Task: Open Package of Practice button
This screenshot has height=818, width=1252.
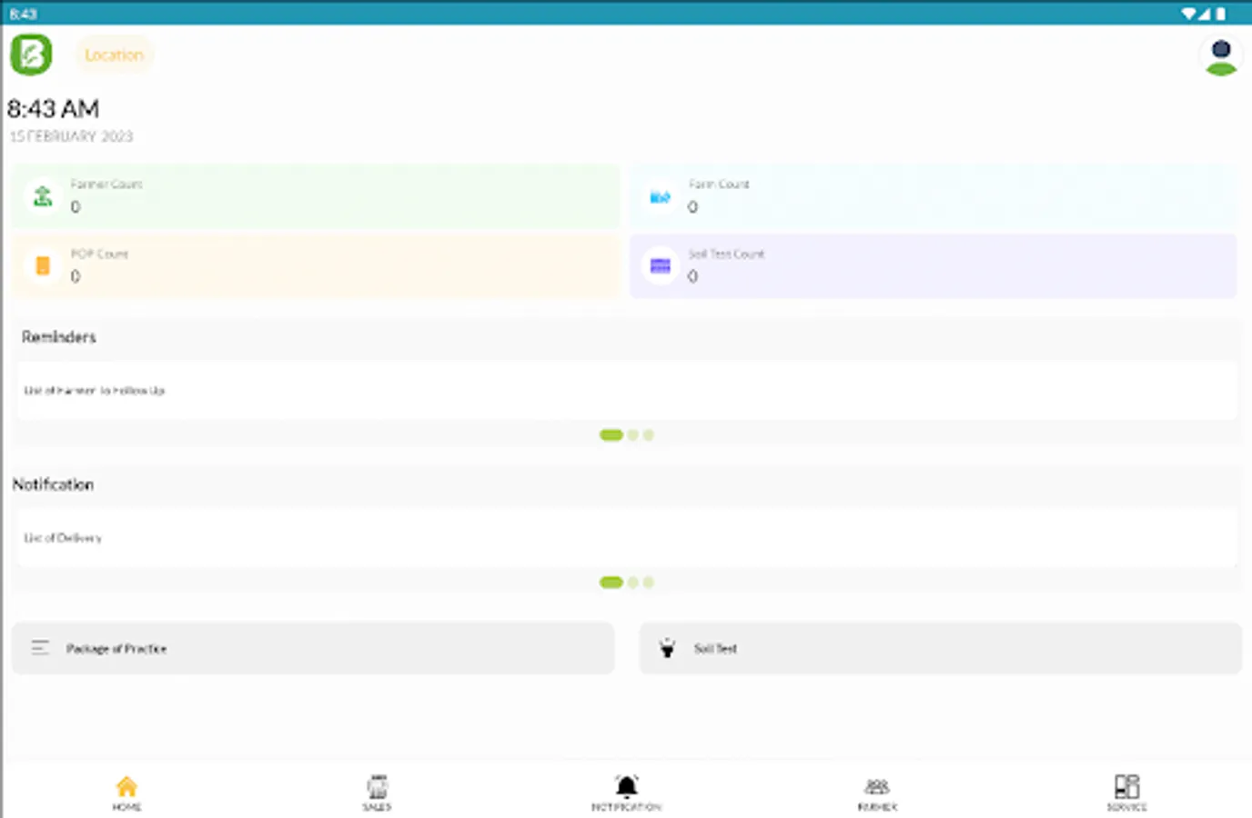Action: [313, 648]
